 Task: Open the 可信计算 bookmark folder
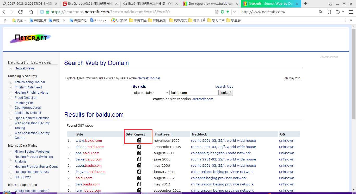(197, 20)
